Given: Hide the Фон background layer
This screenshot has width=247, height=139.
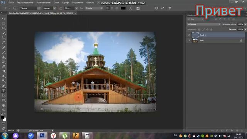Looking at the screenshot, I should 189,41.
